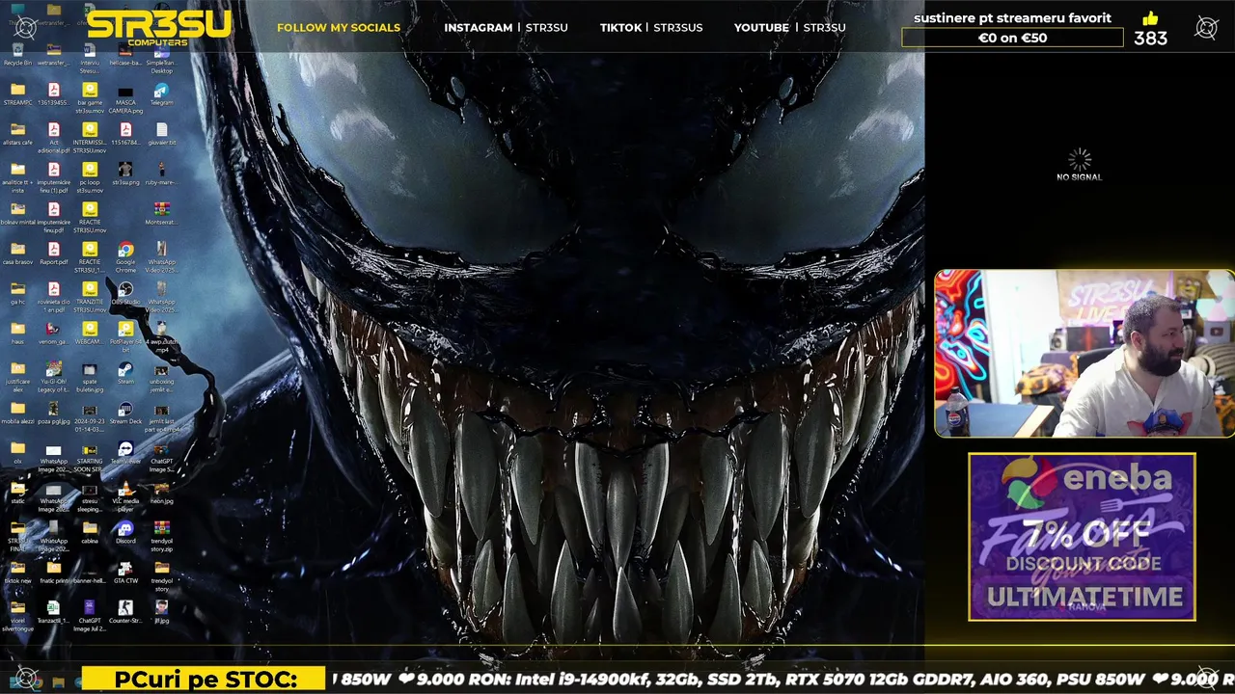Select the SimpleTrans Desktop shortcut

(x=161, y=59)
